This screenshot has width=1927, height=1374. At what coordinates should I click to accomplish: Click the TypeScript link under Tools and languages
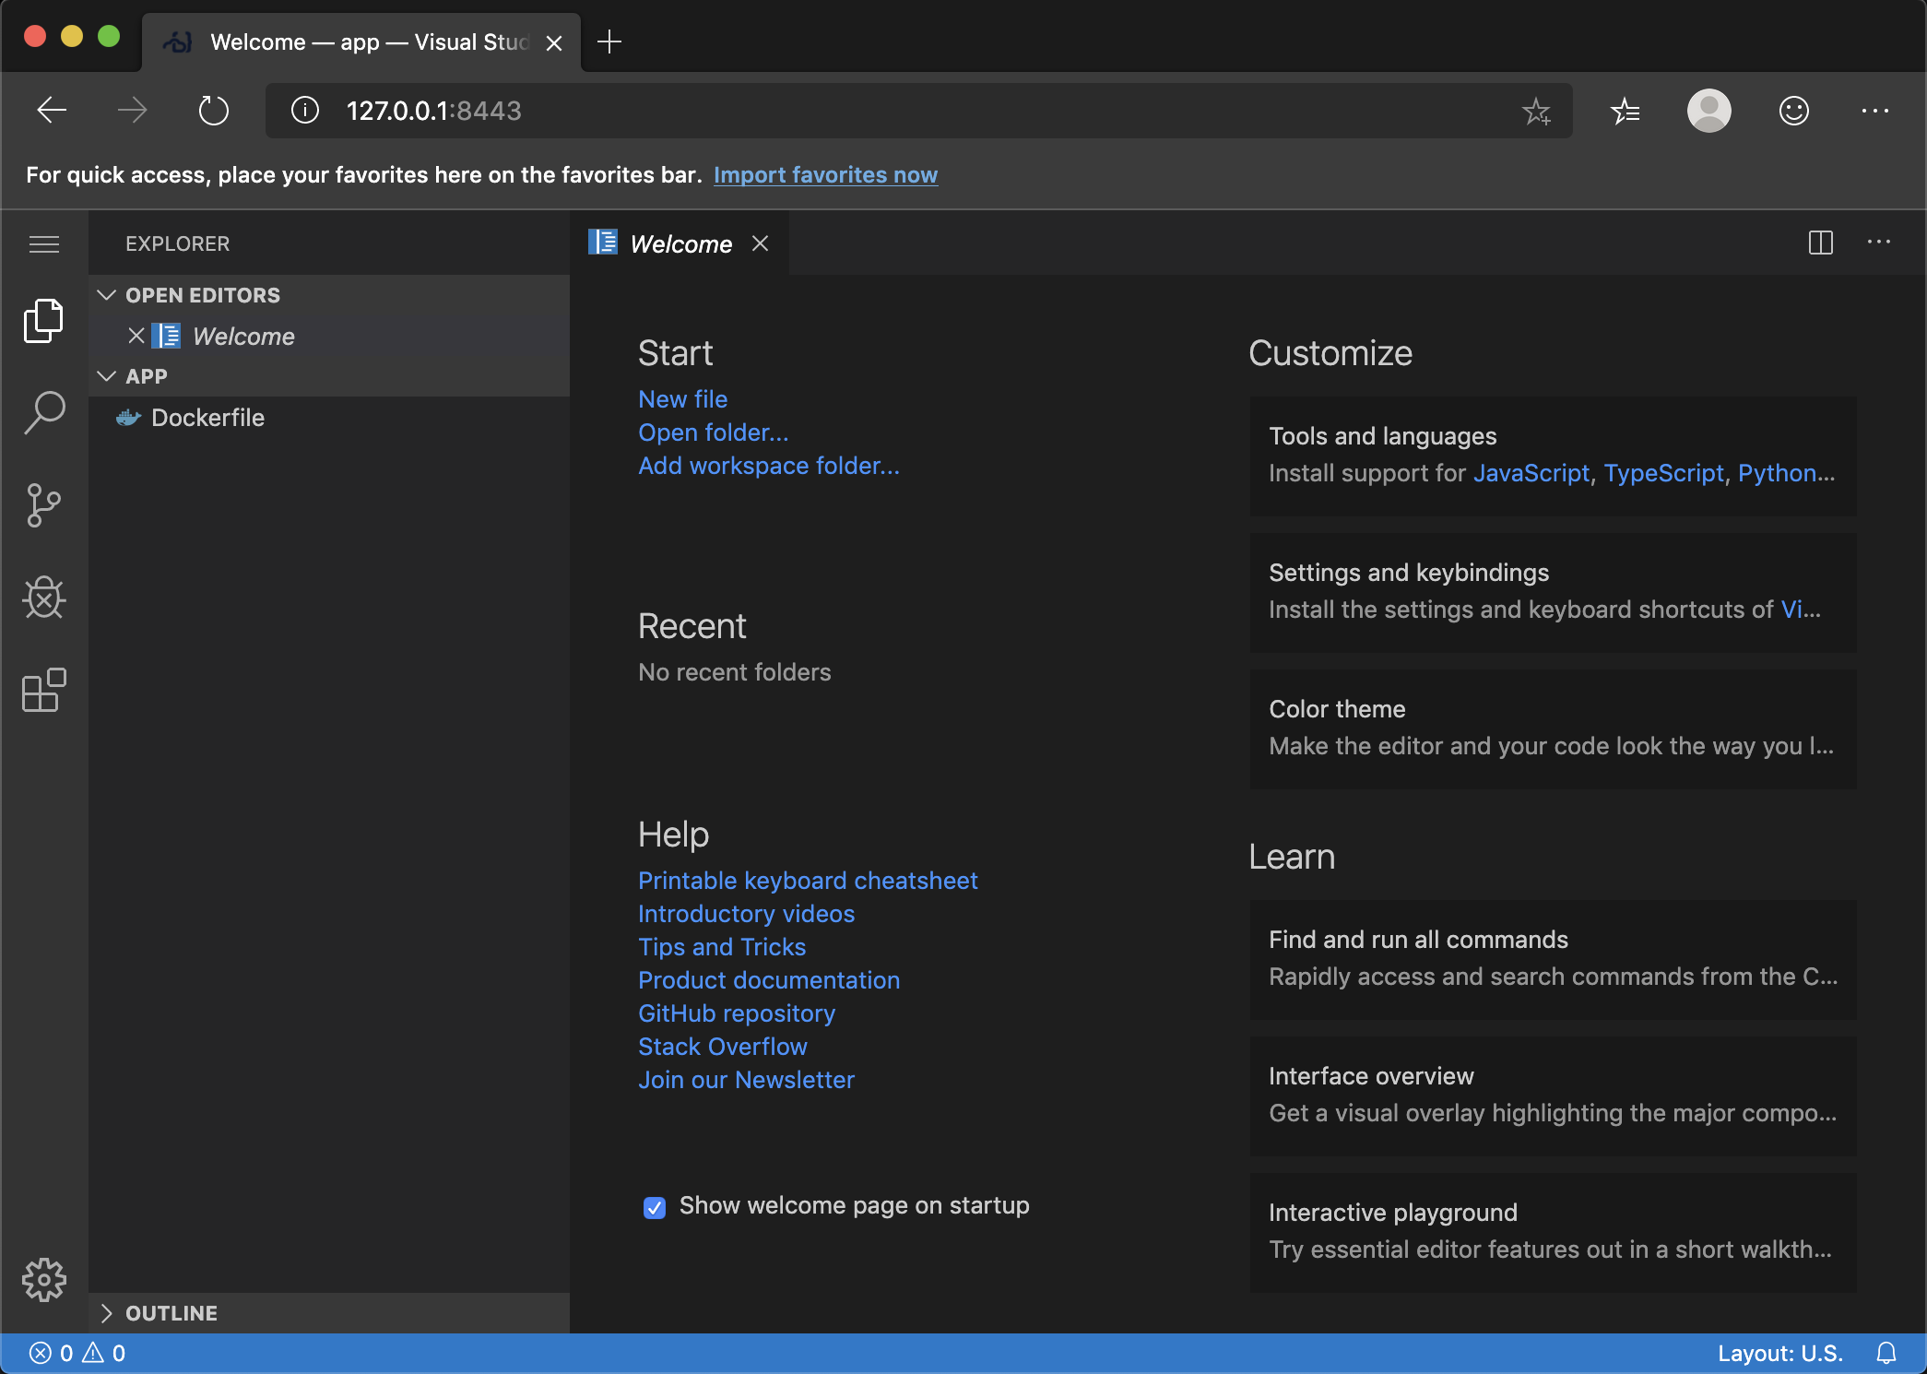(1664, 473)
